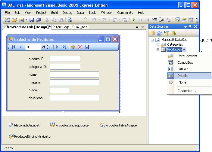The image size is (212, 152).
Task: Click the Add New Item toolbar icon
Action: (x=21, y=20)
